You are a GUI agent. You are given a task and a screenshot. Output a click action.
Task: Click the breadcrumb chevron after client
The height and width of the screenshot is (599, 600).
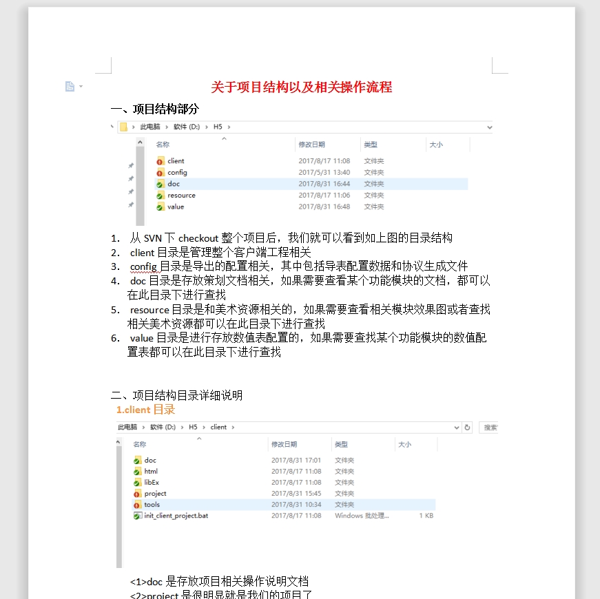234,428
